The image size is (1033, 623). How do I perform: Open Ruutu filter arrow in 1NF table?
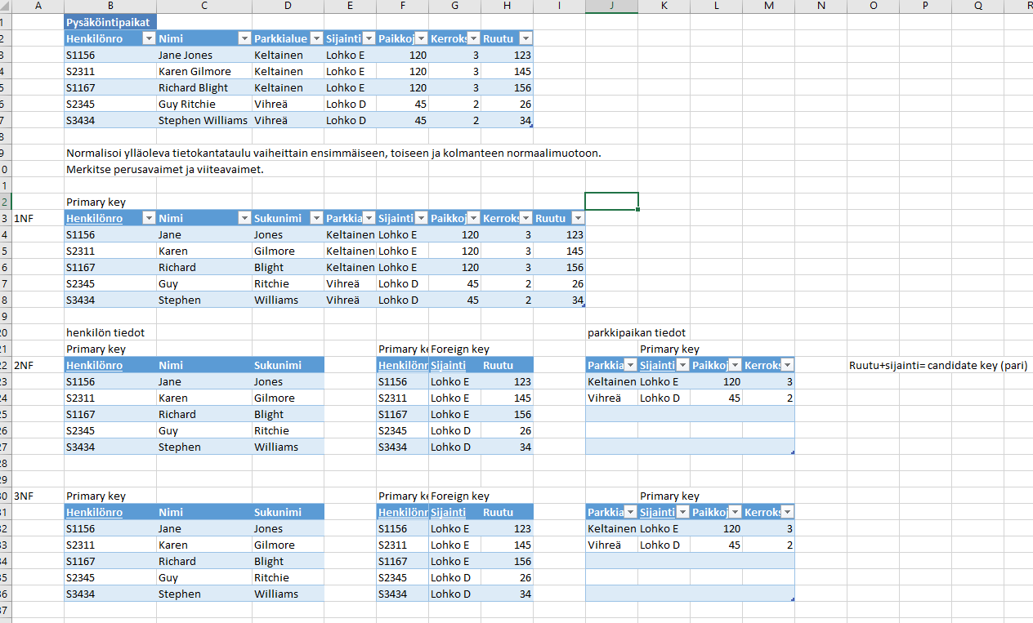point(577,218)
